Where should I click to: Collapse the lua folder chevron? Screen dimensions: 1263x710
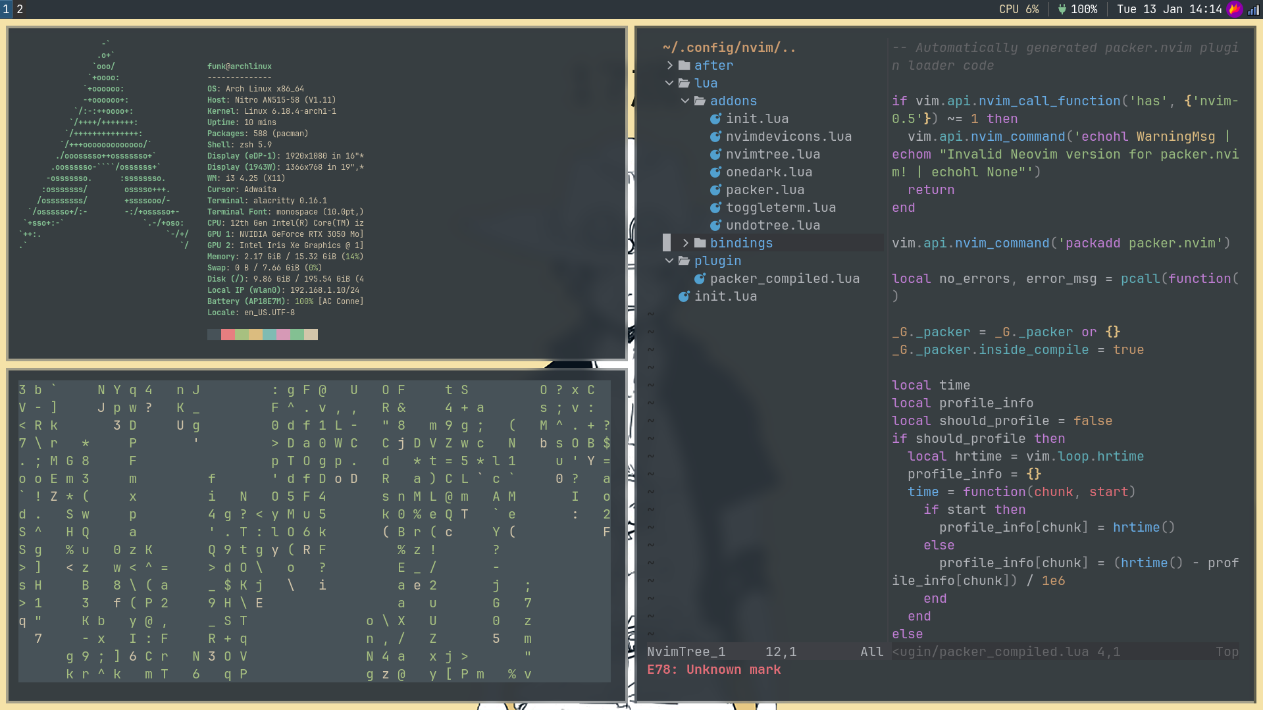pos(669,83)
